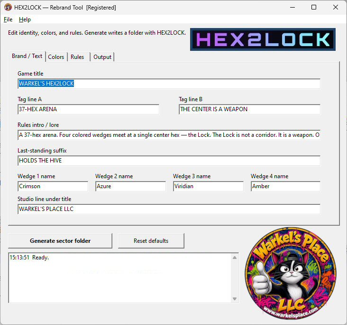Switch to the Brand / Text tab
The image size is (347, 325).
[27, 57]
